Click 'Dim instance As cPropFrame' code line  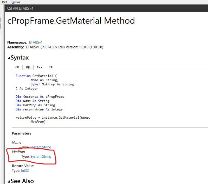(x=40, y=97)
